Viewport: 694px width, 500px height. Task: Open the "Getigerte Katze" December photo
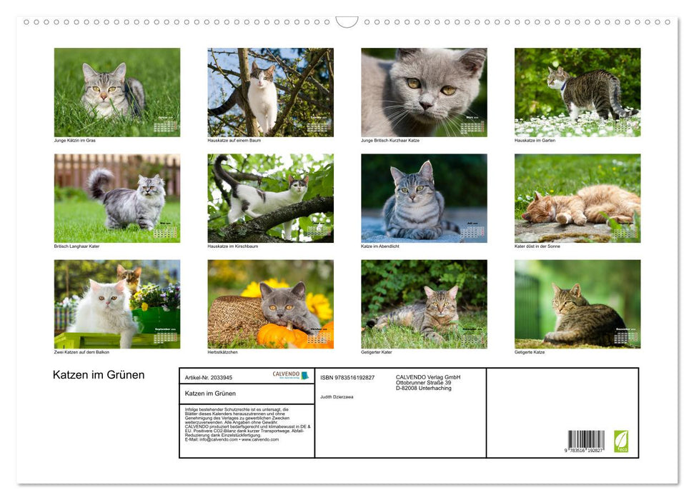pyautogui.click(x=576, y=304)
